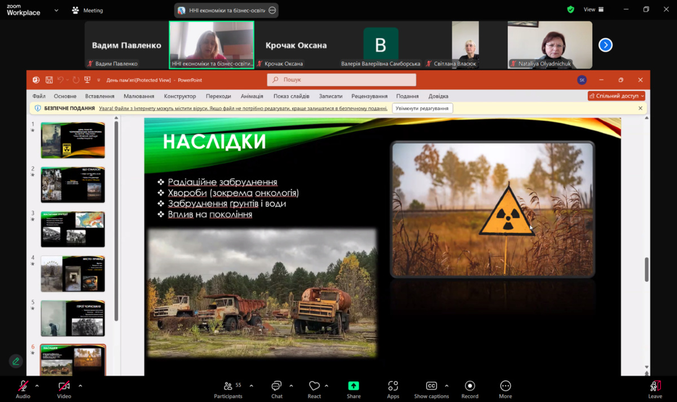
Task: Click the green Share screen icon
Action: pos(354,386)
